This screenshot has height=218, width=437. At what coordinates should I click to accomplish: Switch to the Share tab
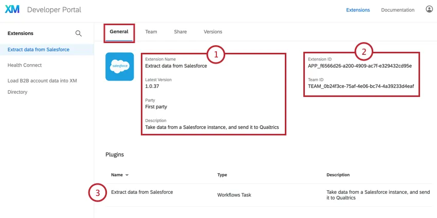(180, 32)
